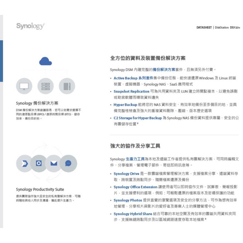Click the DATASHEET label in the header
Viewport: 243px width, 243px height.
(x=204, y=28)
